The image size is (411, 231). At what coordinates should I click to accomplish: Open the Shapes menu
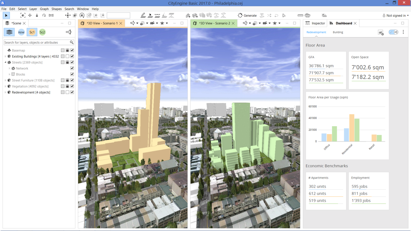[57, 9]
